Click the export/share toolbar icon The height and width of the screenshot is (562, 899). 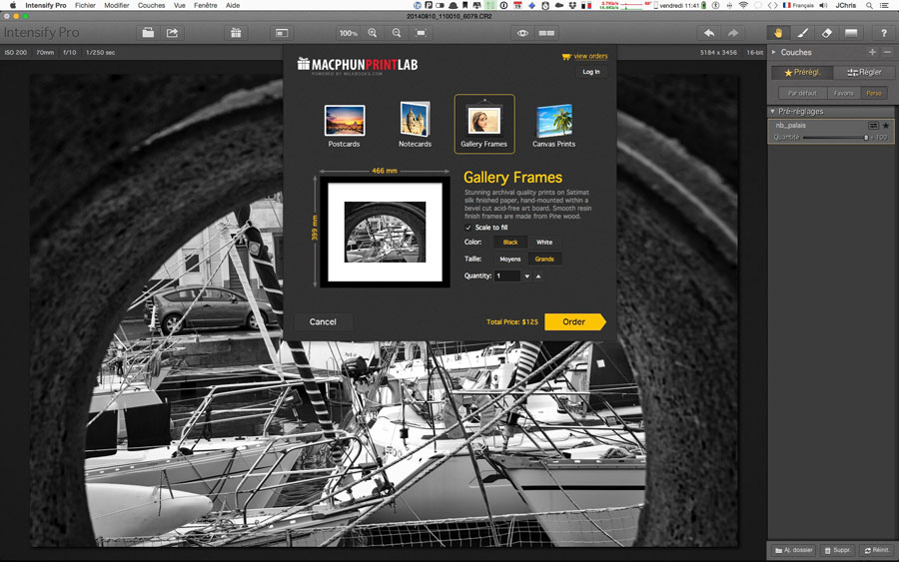coord(172,33)
